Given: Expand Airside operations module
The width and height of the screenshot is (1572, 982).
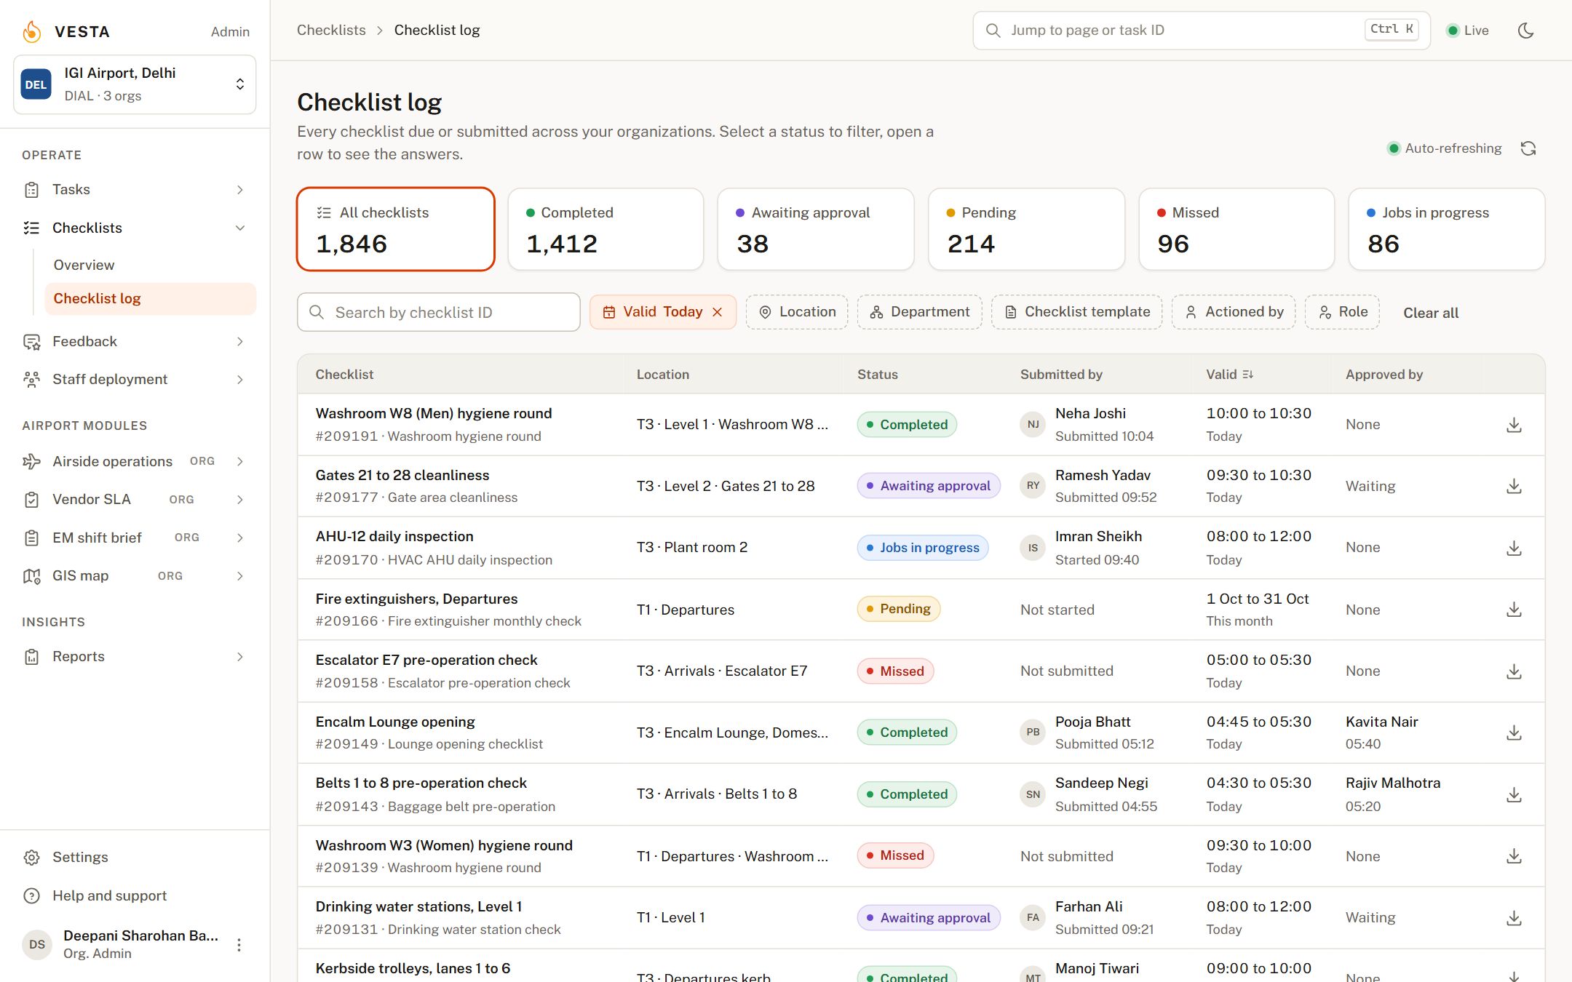Looking at the screenshot, I should click(135, 461).
